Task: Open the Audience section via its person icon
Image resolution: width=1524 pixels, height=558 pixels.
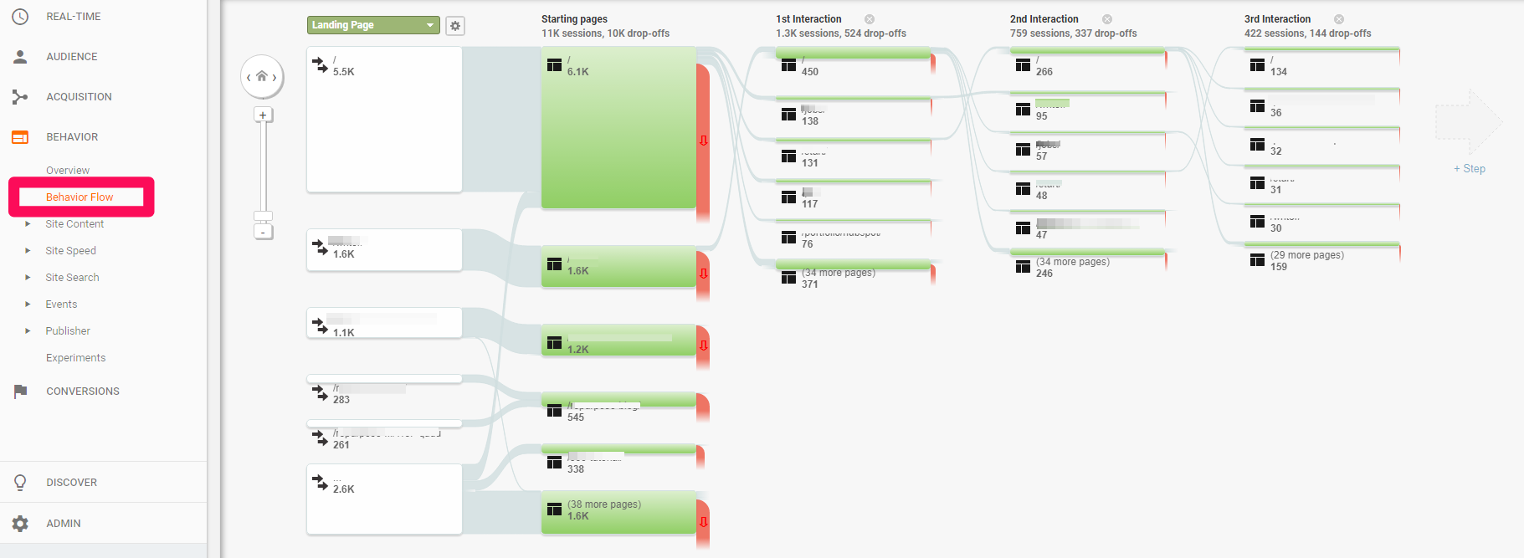Action: [x=20, y=56]
